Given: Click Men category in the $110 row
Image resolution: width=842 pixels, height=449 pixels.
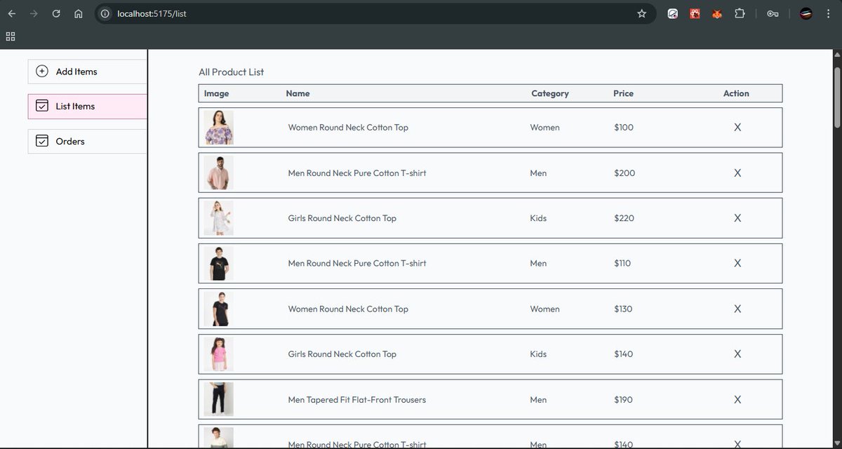Looking at the screenshot, I should (x=538, y=263).
